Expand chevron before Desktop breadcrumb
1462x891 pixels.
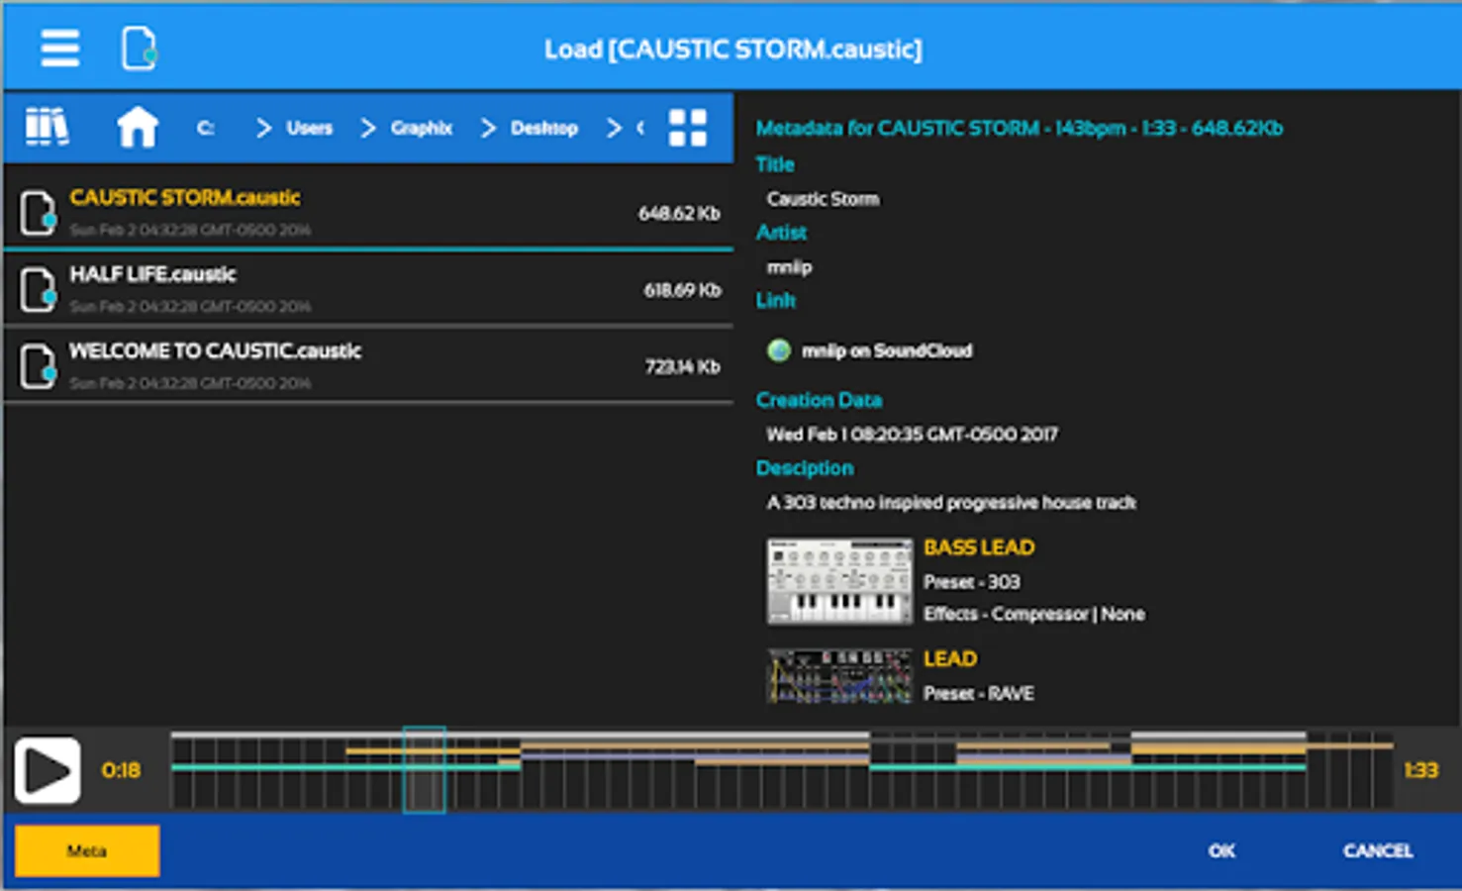(488, 128)
